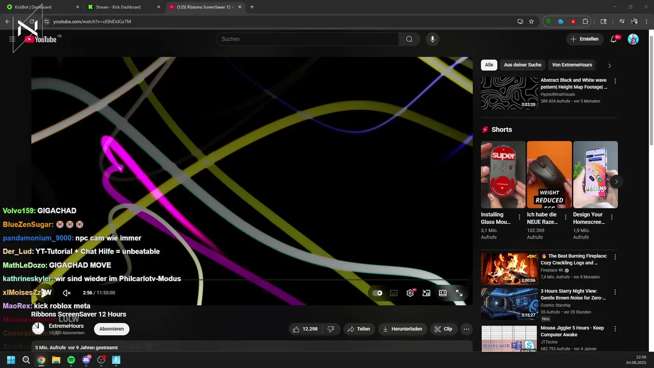Image resolution: width=654 pixels, height=368 pixels.
Task: Enter fullscreen mode on the video player
Action: (459, 293)
